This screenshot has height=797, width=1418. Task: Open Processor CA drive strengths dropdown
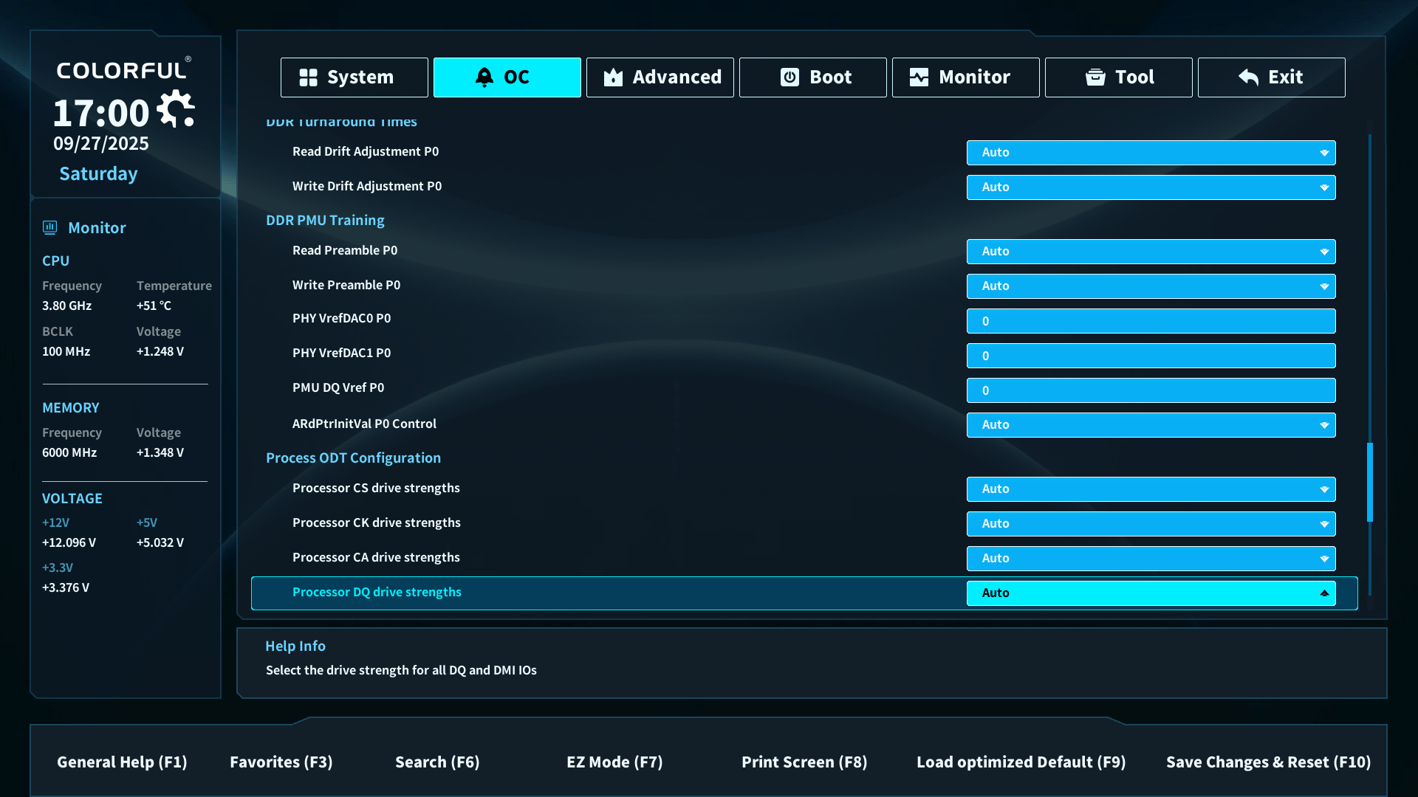[1151, 559]
